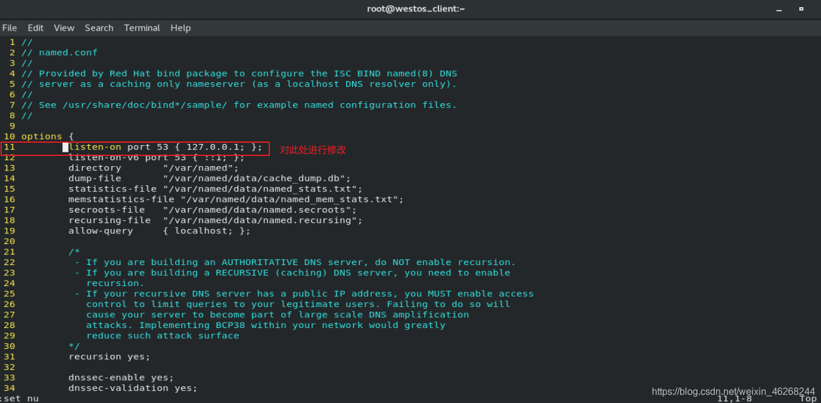
Task: Click the 'options {' line
Action: pos(47,136)
